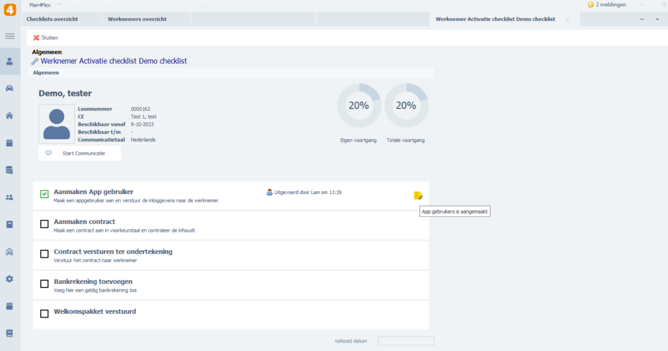The image size is (668, 351).
Task: Open settings gear in sidebar
Action: click(x=10, y=279)
